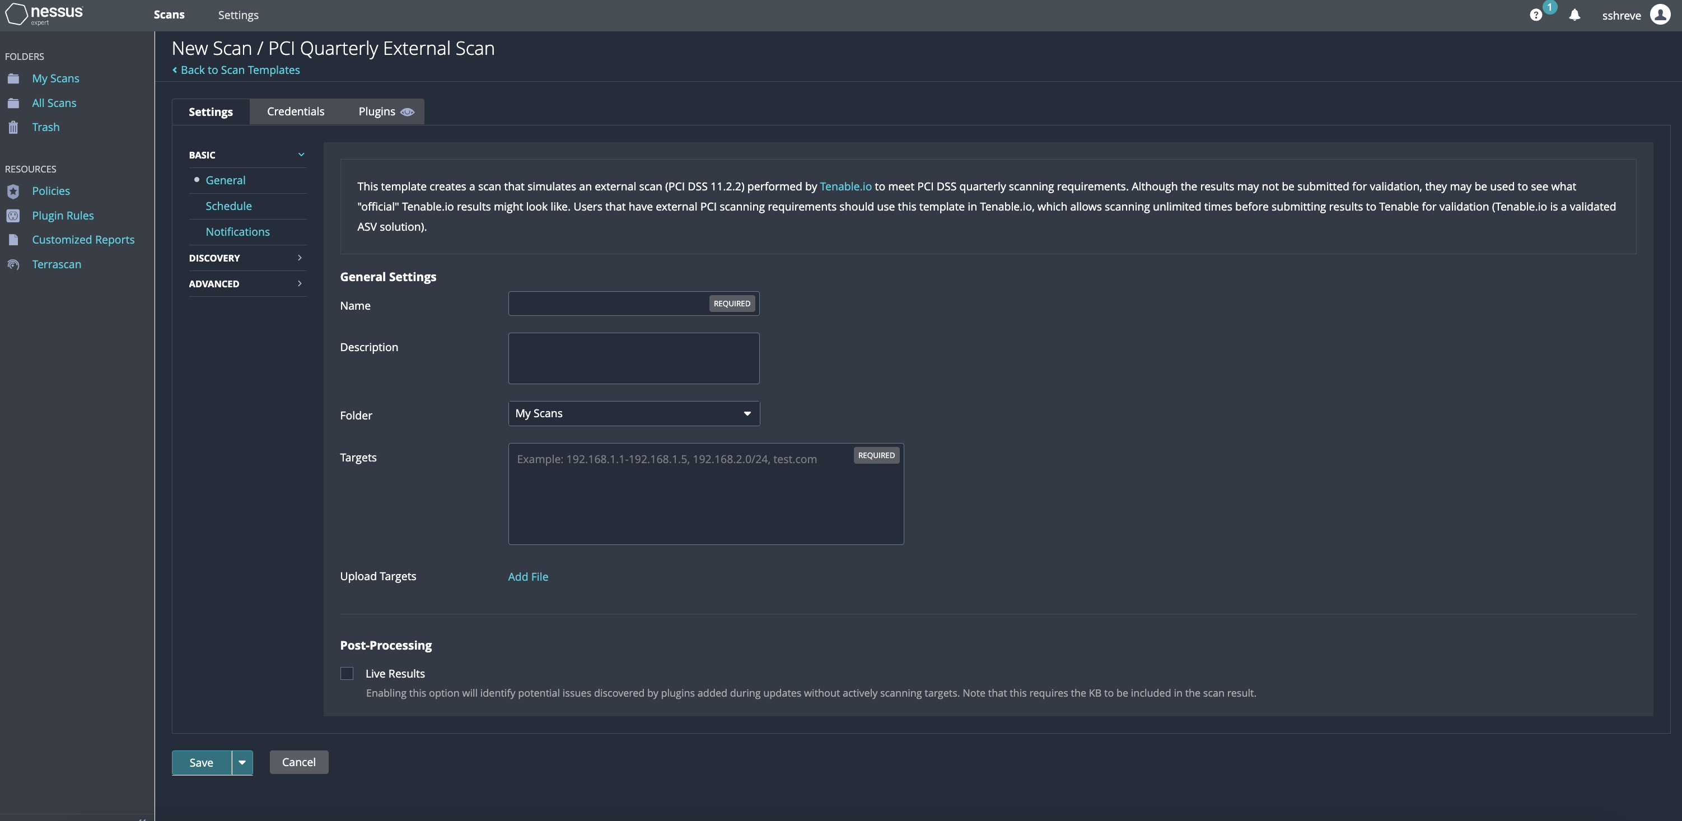The height and width of the screenshot is (821, 1682).
Task: Open My Scans in sidebar
Action: point(55,78)
